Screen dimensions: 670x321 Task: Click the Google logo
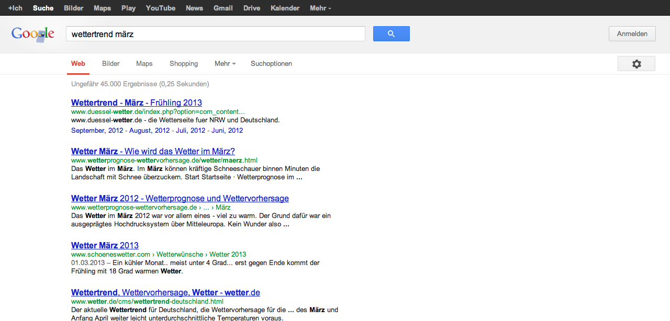pos(33,34)
